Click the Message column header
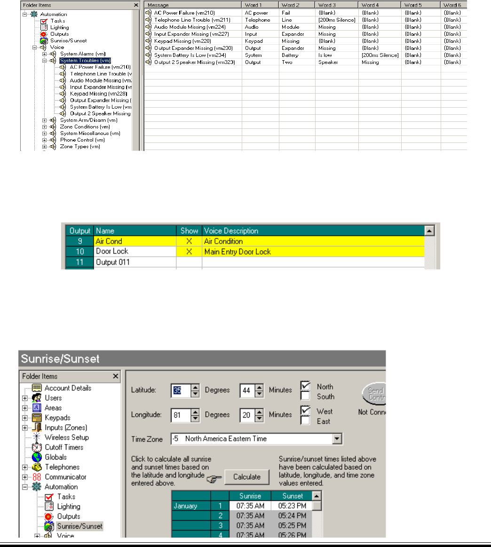Screen dimensions: 491x547 [x=193, y=5]
